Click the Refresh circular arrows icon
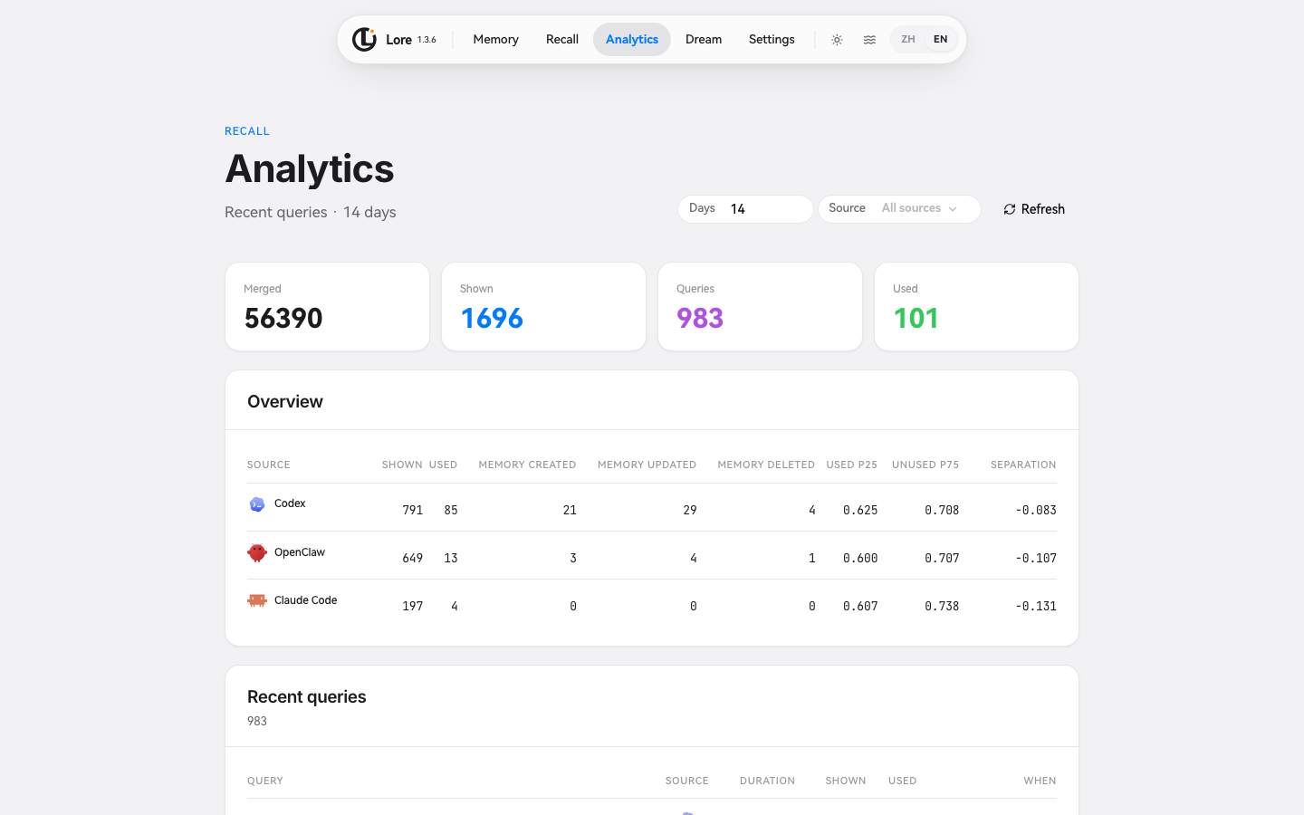The image size is (1304, 815). (x=1010, y=209)
